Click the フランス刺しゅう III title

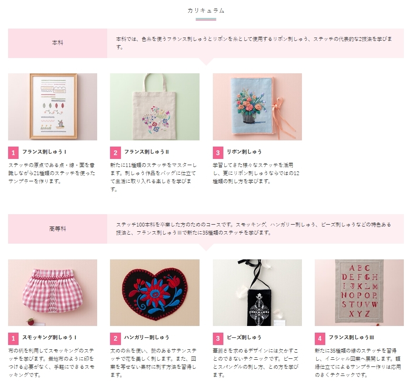click(x=351, y=337)
